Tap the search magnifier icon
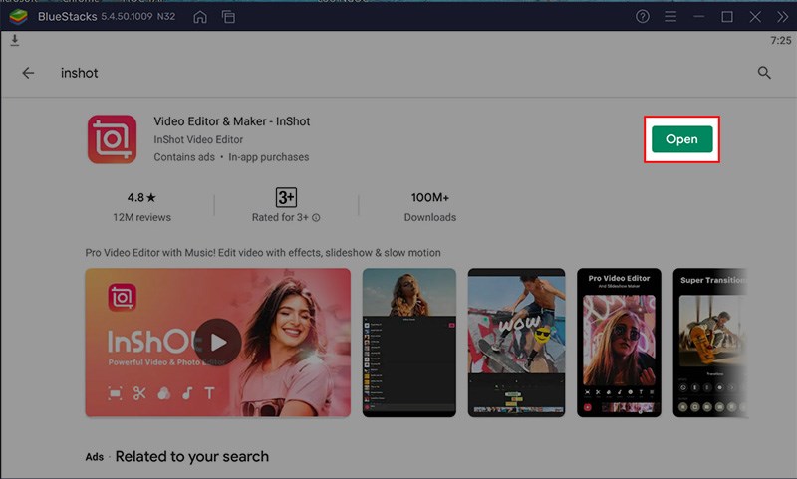 click(x=764, y=73)
